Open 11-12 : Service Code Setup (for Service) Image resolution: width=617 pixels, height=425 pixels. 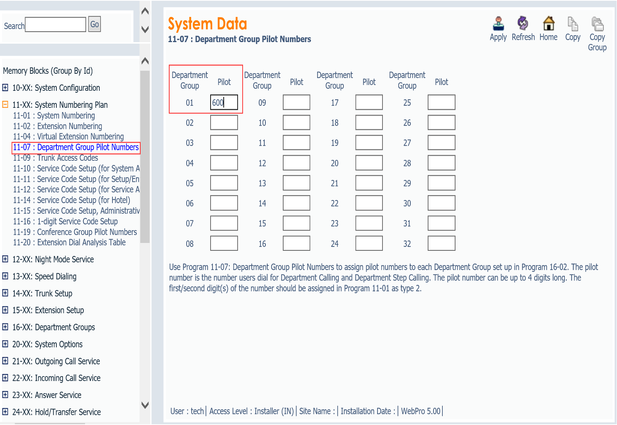tap(76, 189)
